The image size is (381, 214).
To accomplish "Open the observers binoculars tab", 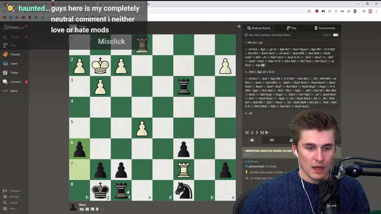I will coord(271,140).
